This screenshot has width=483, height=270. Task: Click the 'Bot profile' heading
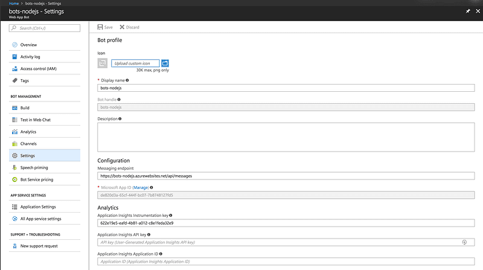110,40
